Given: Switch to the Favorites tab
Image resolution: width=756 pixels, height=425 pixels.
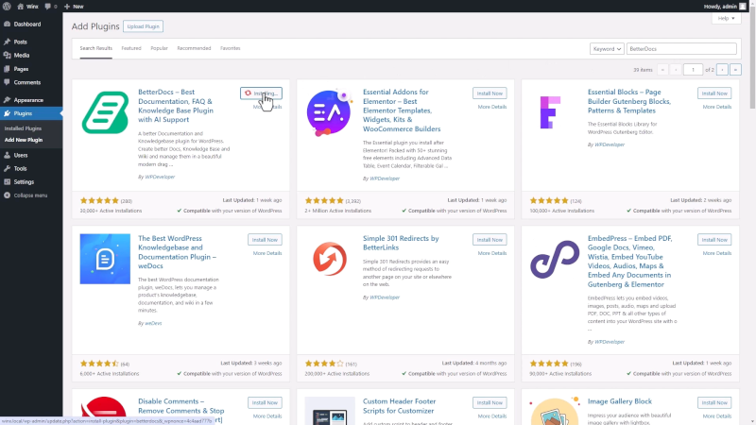Looking at the screenshot, I should [230, 49].
